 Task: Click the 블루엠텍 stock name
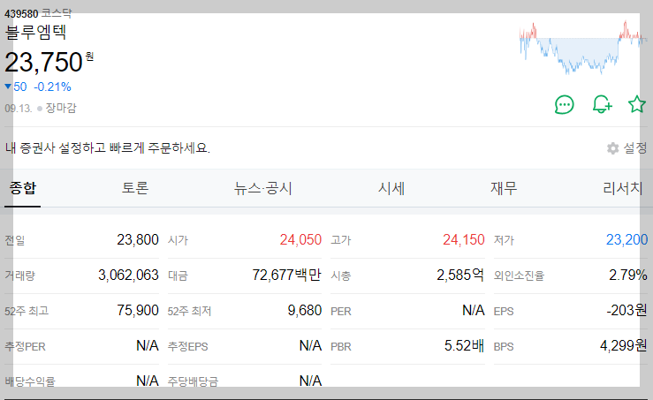[x=36, y=33]
